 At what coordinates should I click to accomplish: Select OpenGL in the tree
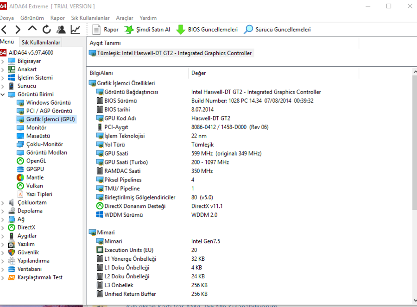(36, 161)
